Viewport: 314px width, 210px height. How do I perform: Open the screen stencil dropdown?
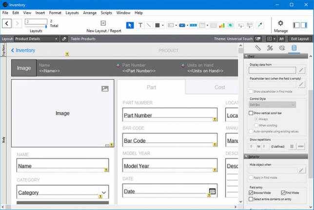(271, 38)
